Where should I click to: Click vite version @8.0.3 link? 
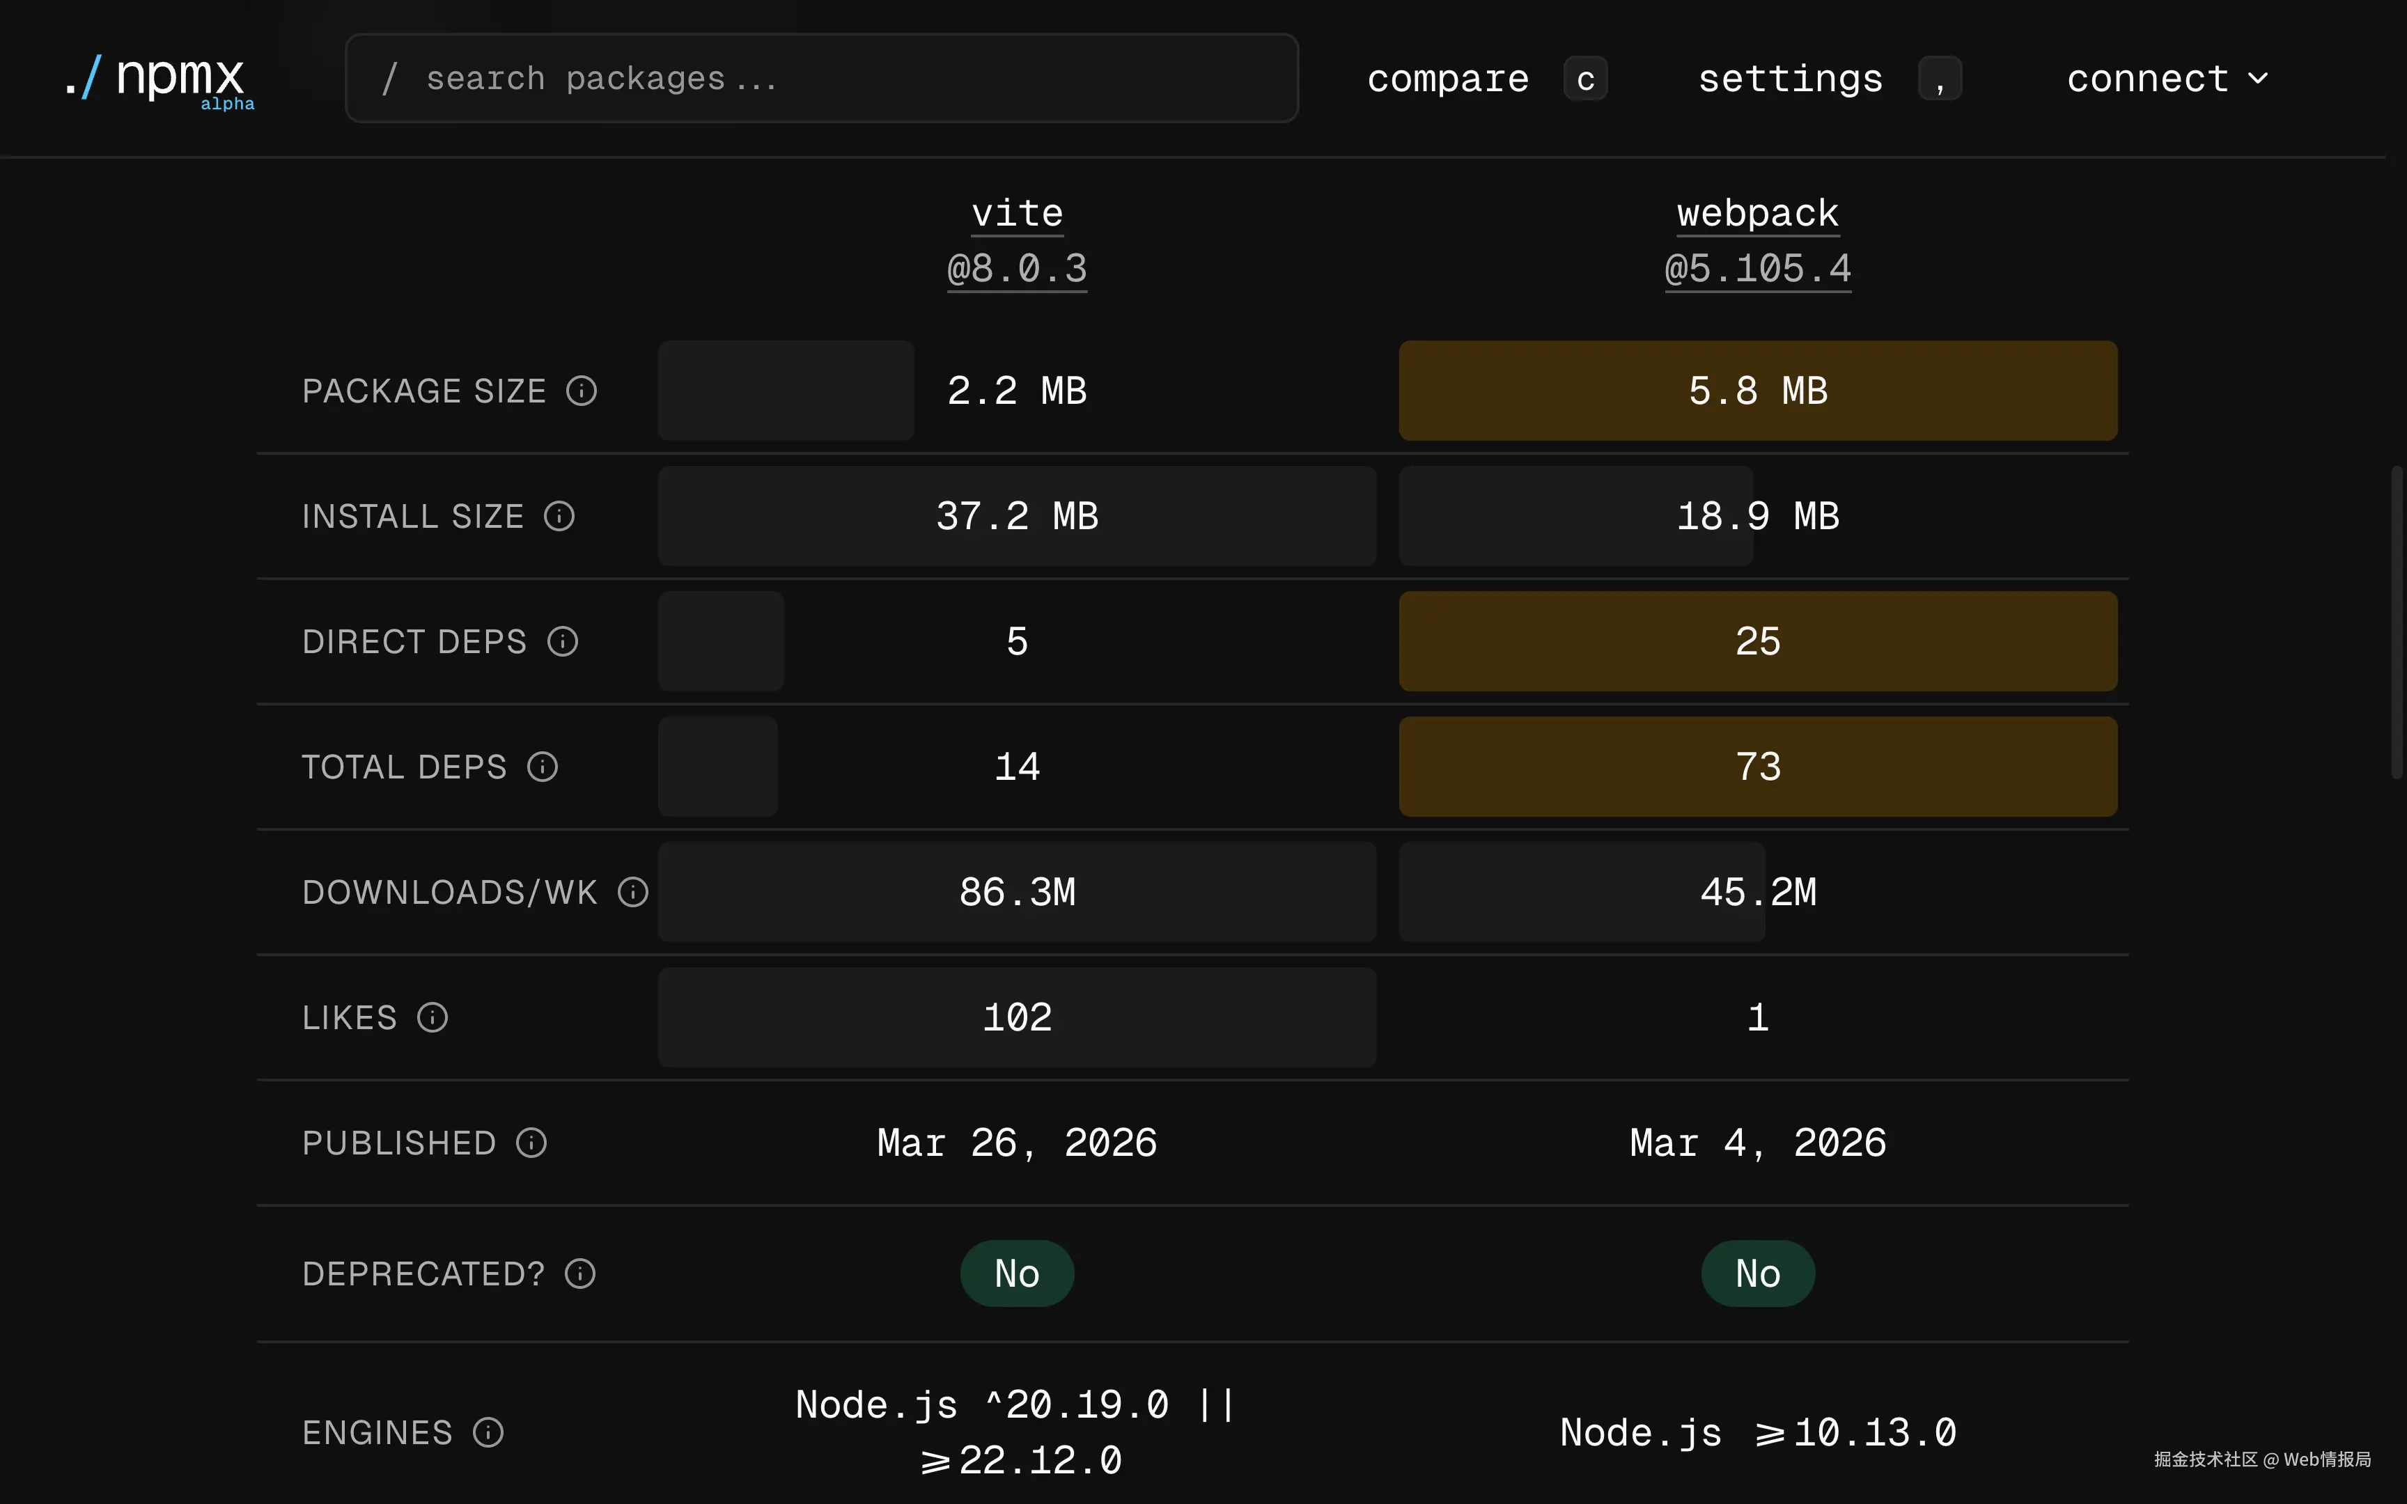pos(1017,269)
